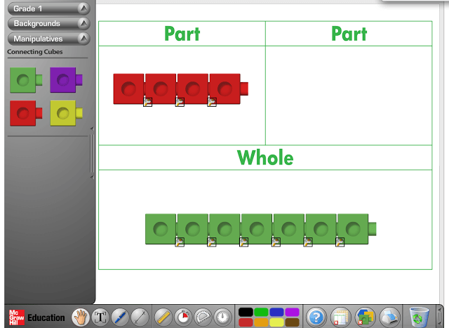Choose the bright green color swatch
This screenshot has width=449, height=328.
pyautogui.click(x=261, y=312)
